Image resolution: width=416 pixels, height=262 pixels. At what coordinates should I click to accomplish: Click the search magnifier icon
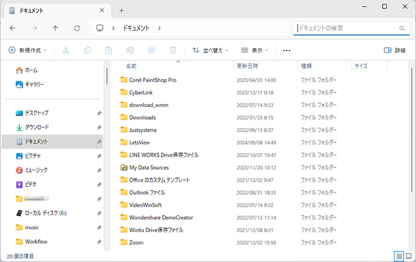402,28
